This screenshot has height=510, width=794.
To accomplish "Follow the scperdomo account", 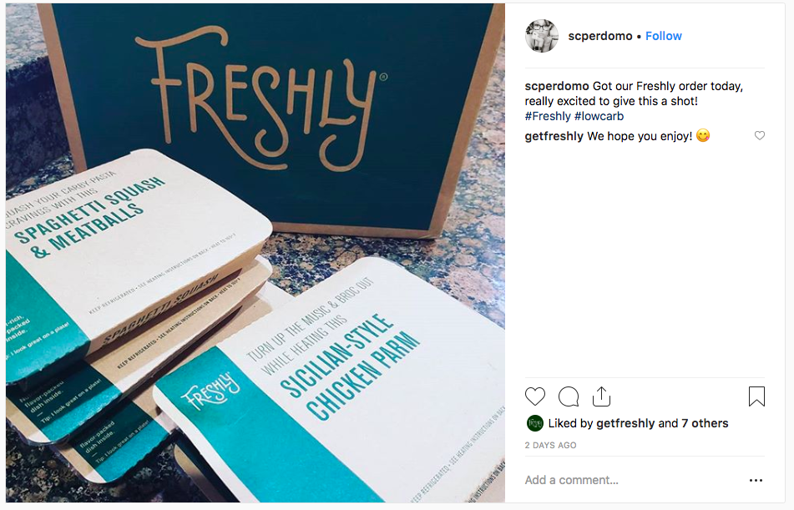I will [x=664, y=36].
